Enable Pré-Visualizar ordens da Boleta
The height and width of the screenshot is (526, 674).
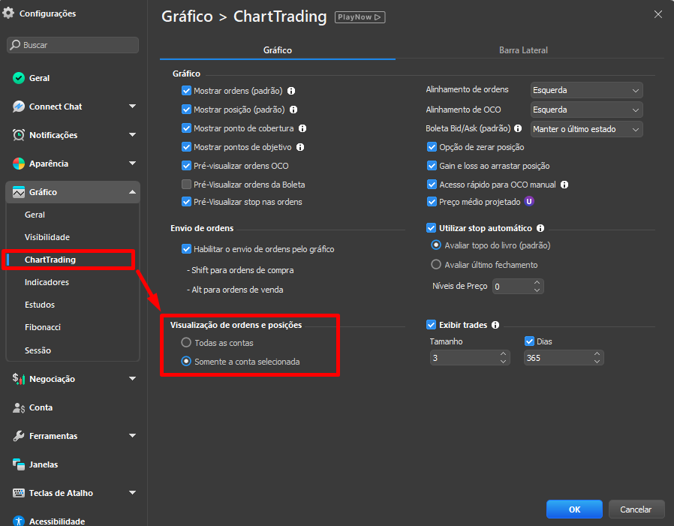(187, 185)
